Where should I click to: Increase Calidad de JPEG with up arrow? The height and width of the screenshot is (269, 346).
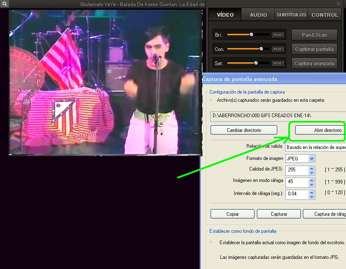pyautogui.click(x=311, y=168)
